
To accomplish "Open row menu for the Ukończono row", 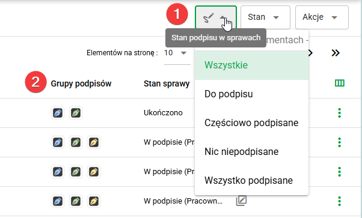I will [339, 113].
